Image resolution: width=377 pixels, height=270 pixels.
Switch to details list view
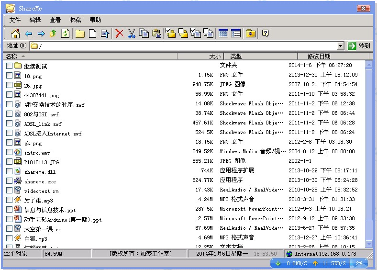[x=236, y=34]
